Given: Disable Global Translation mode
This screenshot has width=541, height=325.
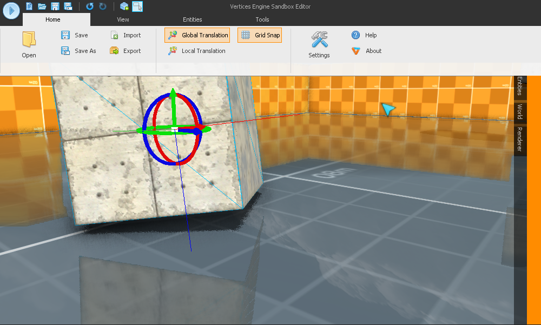Looking at the screenshot, I should [x=197, y=35].
